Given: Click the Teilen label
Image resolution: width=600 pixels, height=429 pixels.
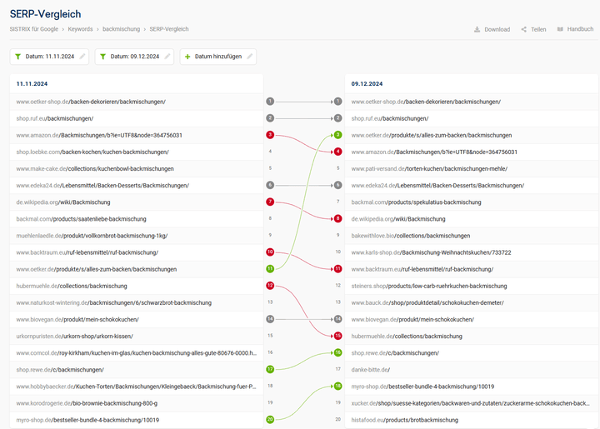Looking at the screenshot, I should point(538,29).
